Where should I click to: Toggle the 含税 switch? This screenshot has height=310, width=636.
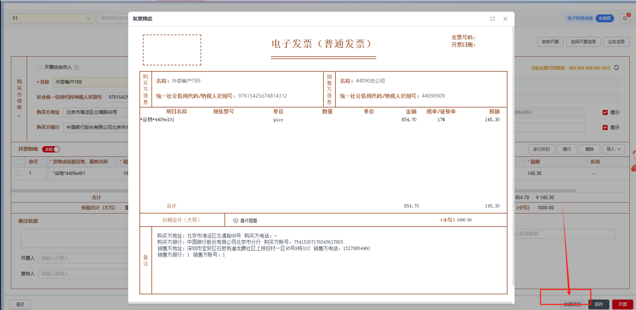point(51,149)
